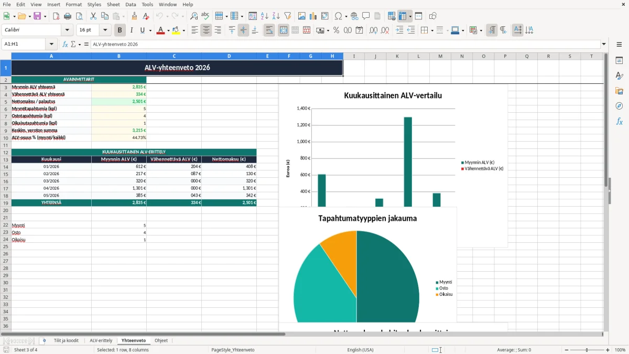Expand the formula bar arrow
Screen dimensions: 629x354
[604, 45]
